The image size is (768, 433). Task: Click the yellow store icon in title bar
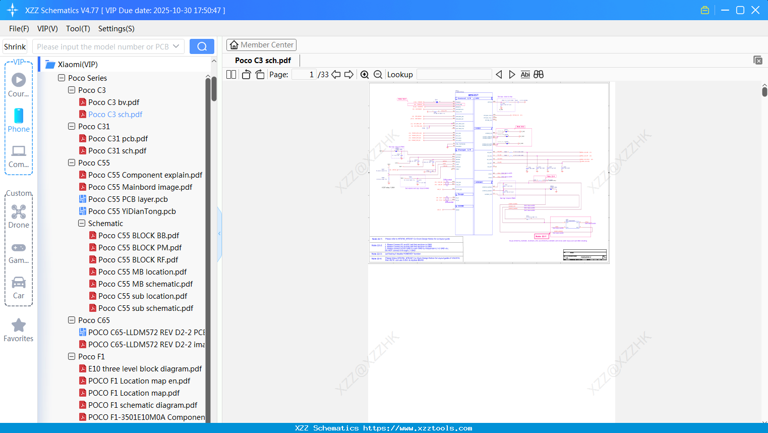(705, 10)
